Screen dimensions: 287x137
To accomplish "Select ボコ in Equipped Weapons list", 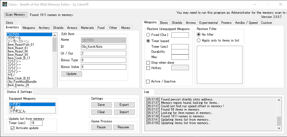I will click(32, 108).
